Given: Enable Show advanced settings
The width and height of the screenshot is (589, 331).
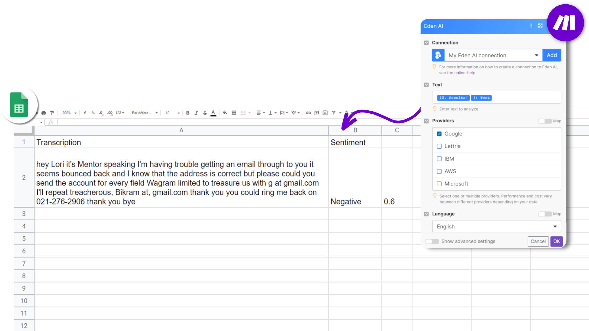Looking at the screenshot, I should pos(432,241).
